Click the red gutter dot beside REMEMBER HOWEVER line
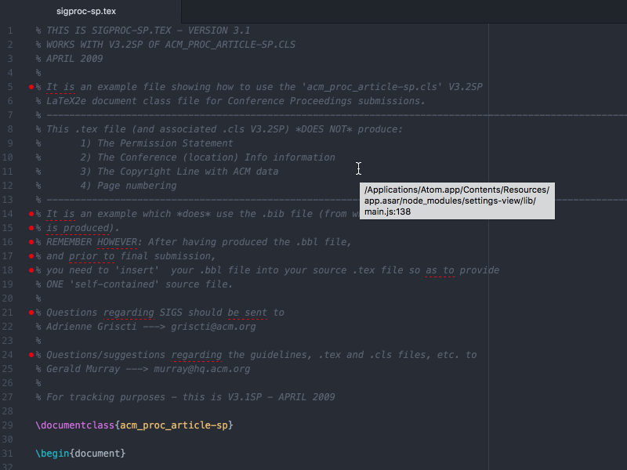The width and height of the screenshot is (627, 470). click(x=31, y=242)
